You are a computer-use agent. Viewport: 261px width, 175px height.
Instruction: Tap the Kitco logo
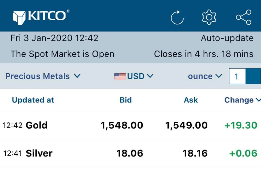pyautogui.click(x=41, y=16)
